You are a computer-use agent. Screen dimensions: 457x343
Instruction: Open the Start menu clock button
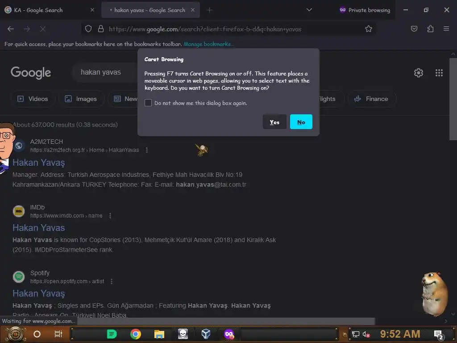(x=16, y=334)
